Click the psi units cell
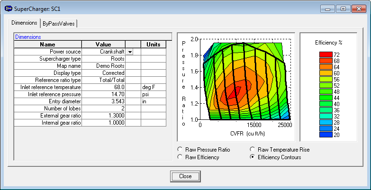Image resolution: width=371 pixels, height=190 pixels. [154, 94]
